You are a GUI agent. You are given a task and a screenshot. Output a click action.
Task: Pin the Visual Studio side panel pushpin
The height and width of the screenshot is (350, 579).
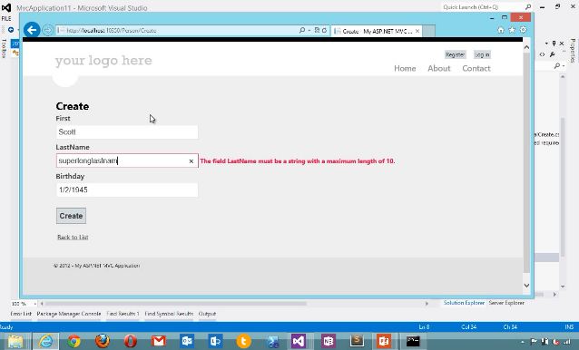click(x=554, y=44)
